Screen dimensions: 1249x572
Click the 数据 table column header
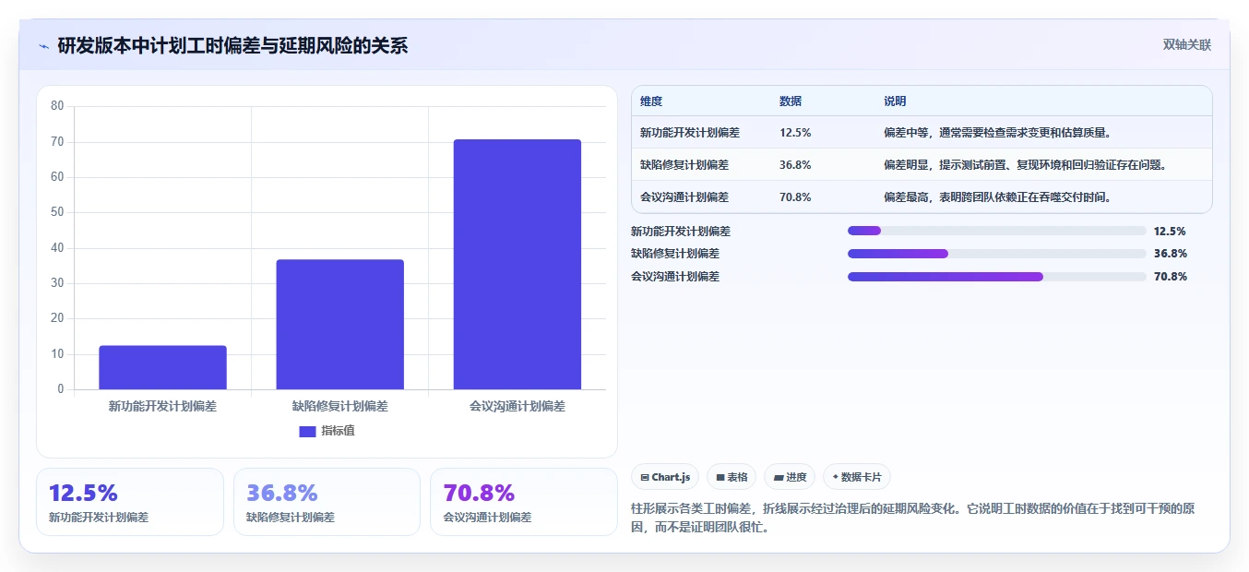[791, 101]
